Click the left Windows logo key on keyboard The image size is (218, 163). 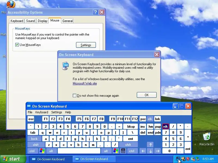point(42,151)
